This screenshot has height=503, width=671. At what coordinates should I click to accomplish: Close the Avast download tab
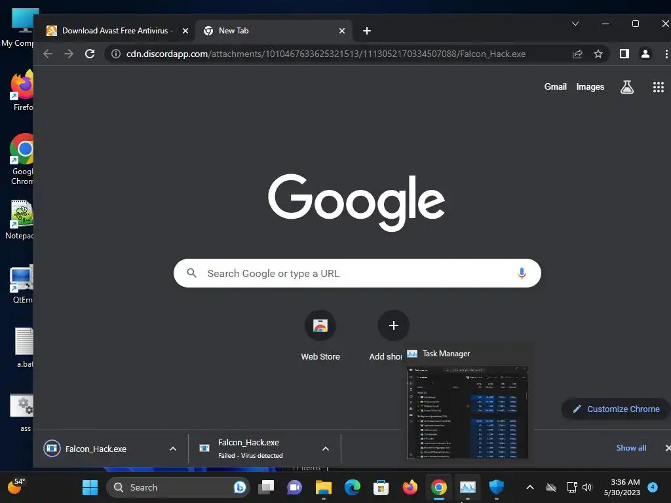[x=185, y=31]
